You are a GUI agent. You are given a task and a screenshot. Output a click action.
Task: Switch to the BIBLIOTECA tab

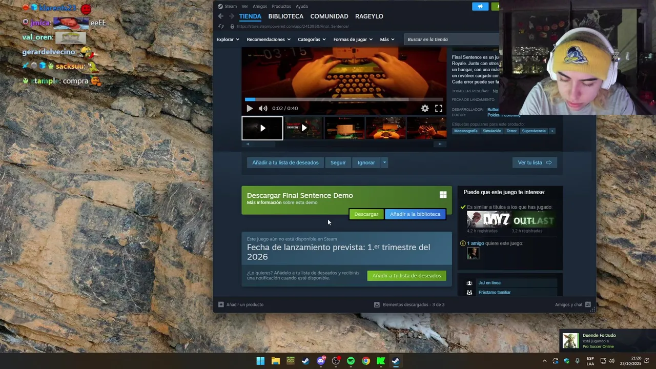click(285, 16)
